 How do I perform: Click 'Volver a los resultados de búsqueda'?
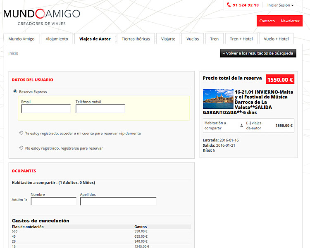pos(258,53)
